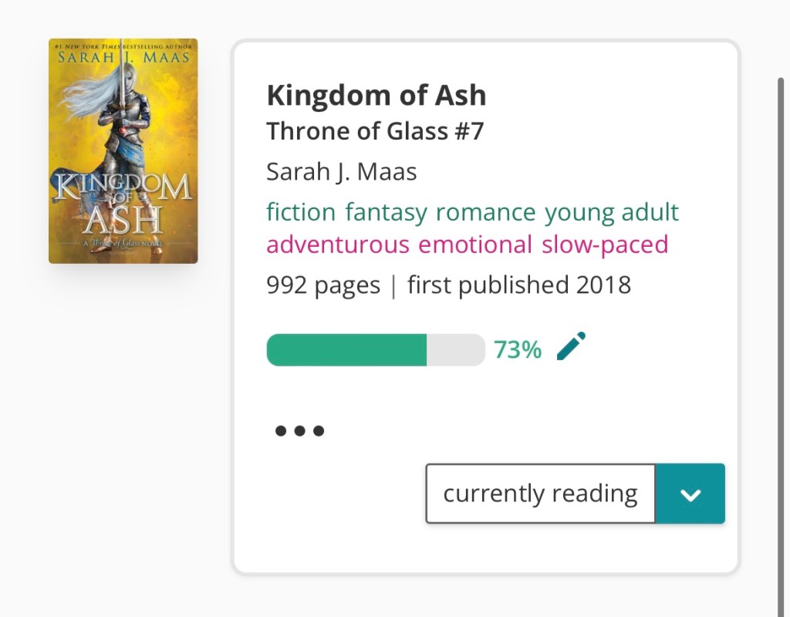View author Sarah J. Maas page

click(342, 171)
